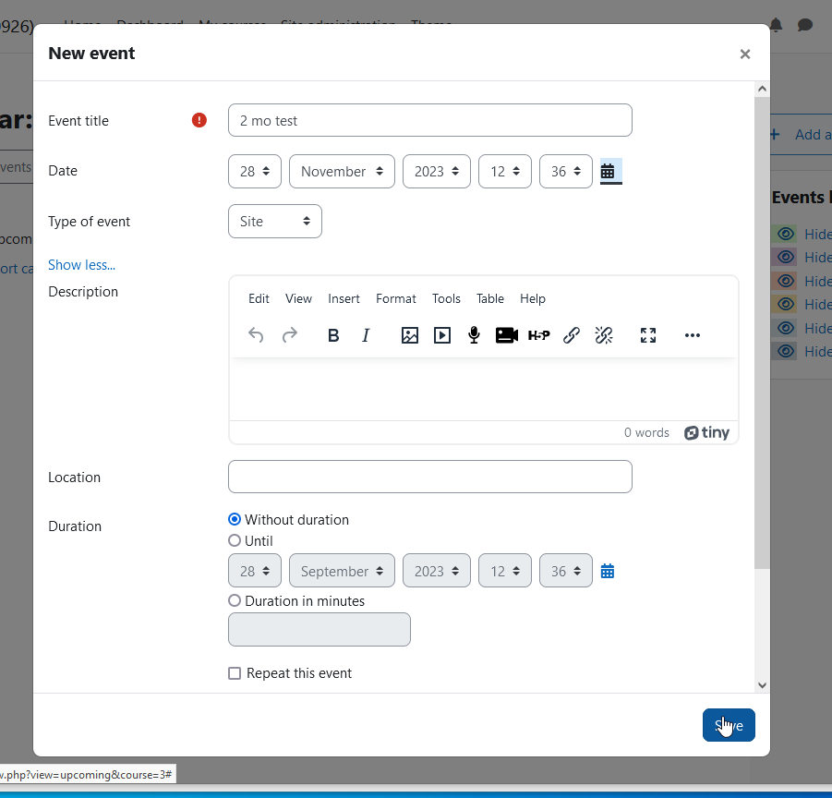Toggle the second eye icon in events key
Image resolution: width=832 pixels, height=798 pixels.
786,258
